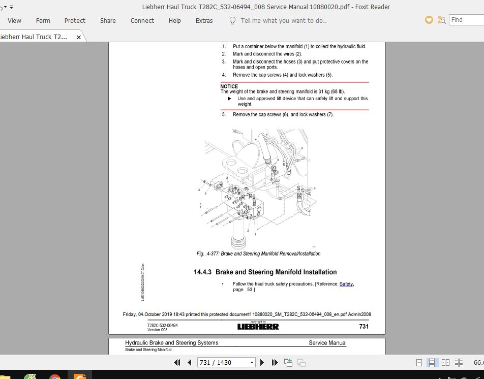Toggle facing pages view mode
Screen dimensions: 484x379
pyautogui.click(x=445, y=363)
